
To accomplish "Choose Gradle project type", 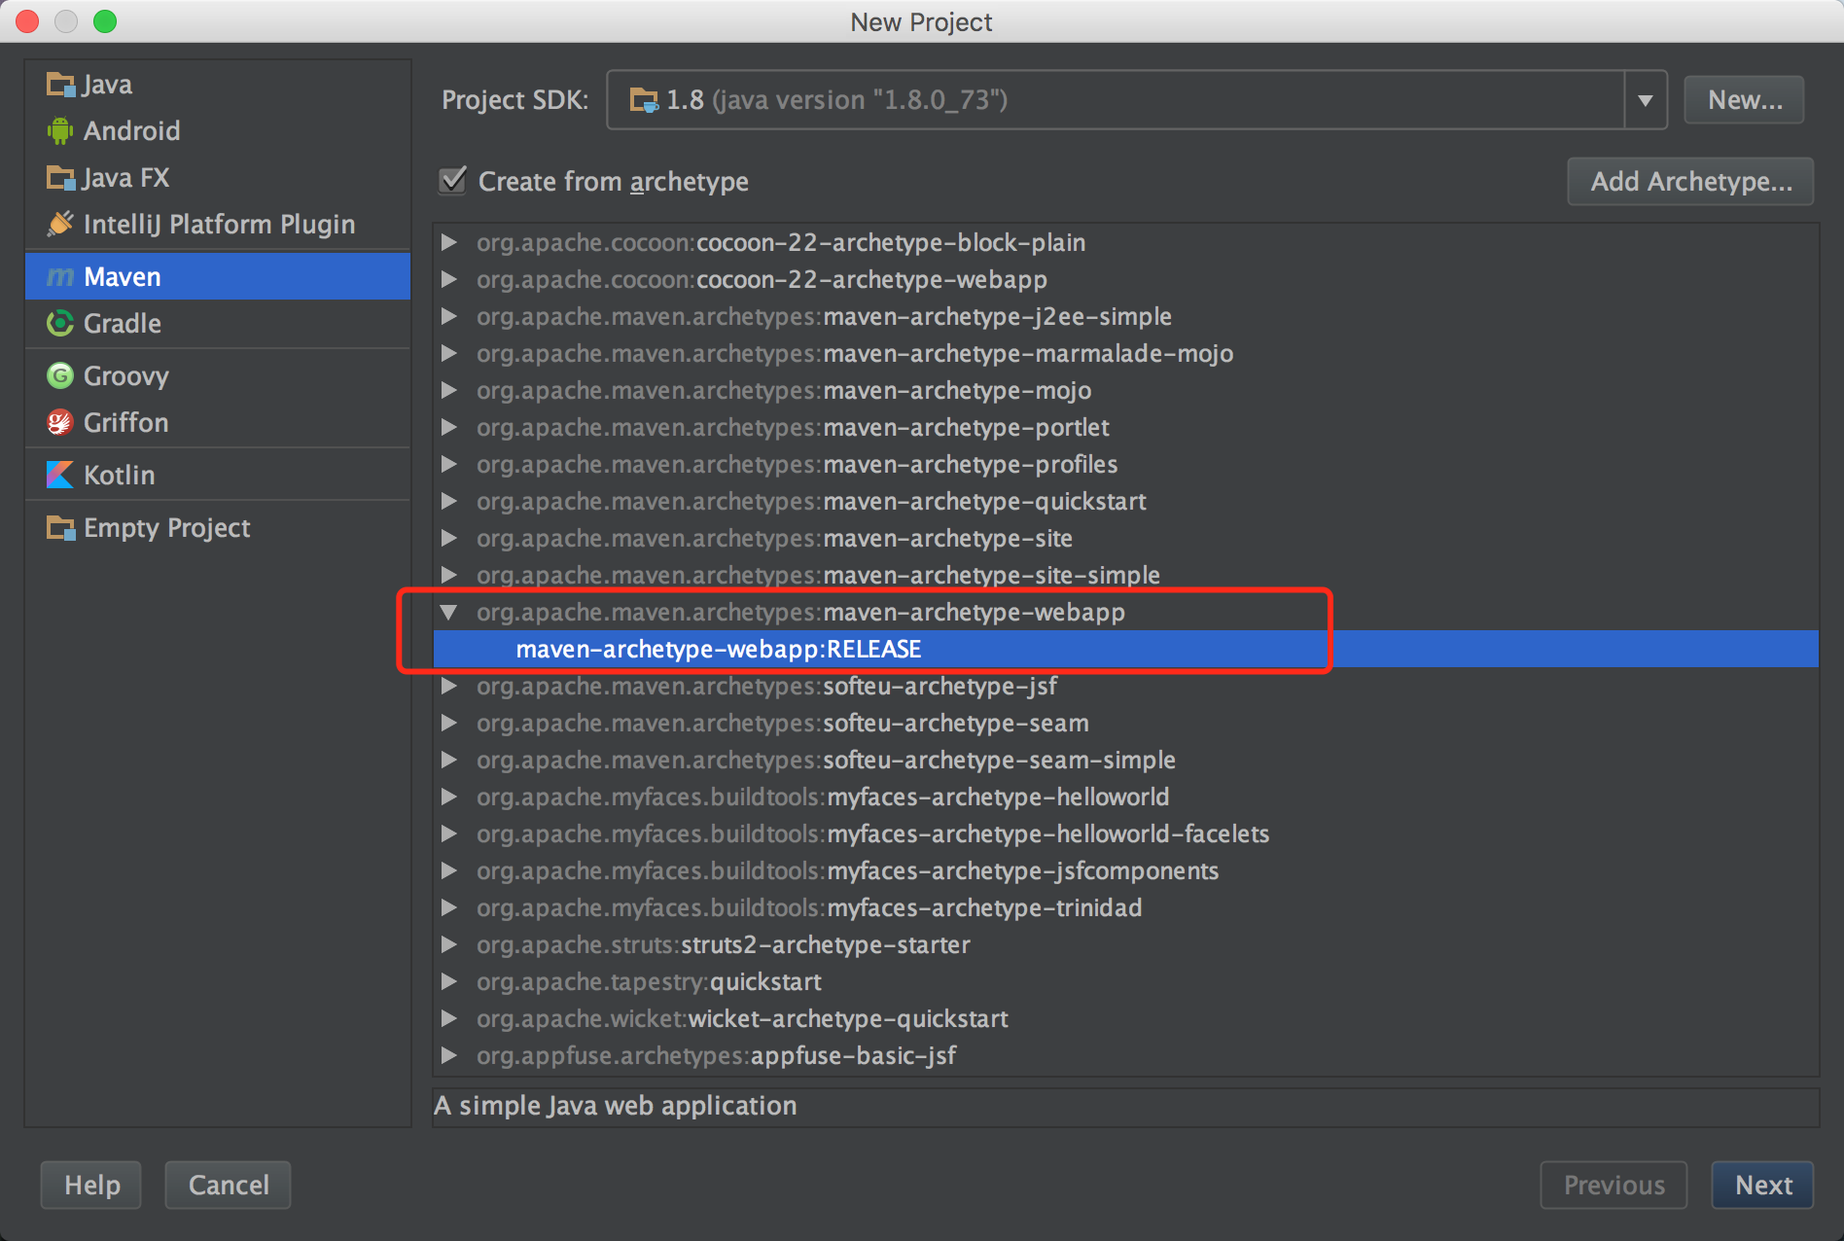I will [218, 323].
